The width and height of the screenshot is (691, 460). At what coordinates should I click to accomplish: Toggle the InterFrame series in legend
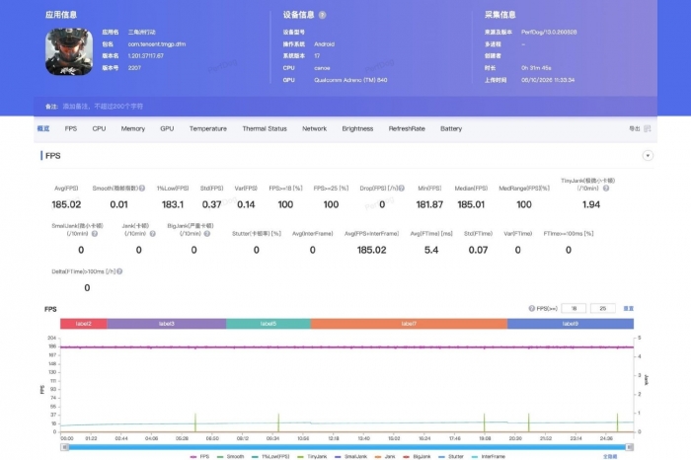[x=488, y=456]
